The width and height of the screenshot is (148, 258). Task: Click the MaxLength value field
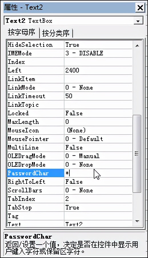(98, 122)
